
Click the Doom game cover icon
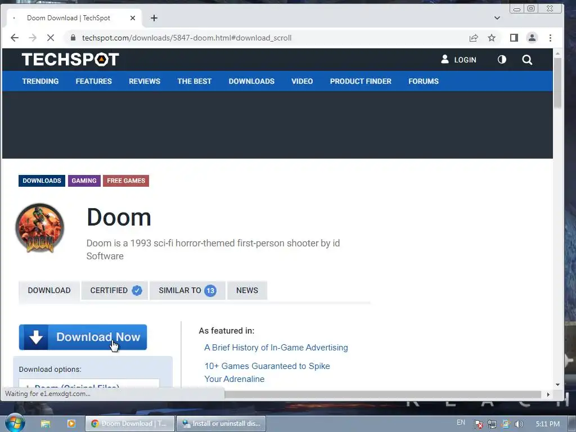pyautogui.click(x=40, y=228)
